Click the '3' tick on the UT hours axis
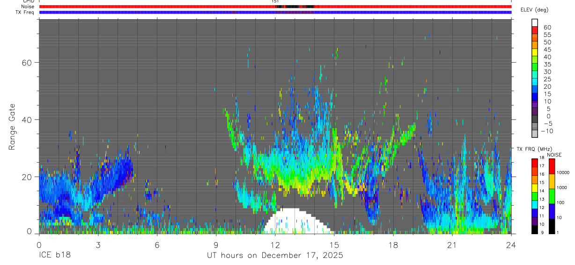 [98, 245]
